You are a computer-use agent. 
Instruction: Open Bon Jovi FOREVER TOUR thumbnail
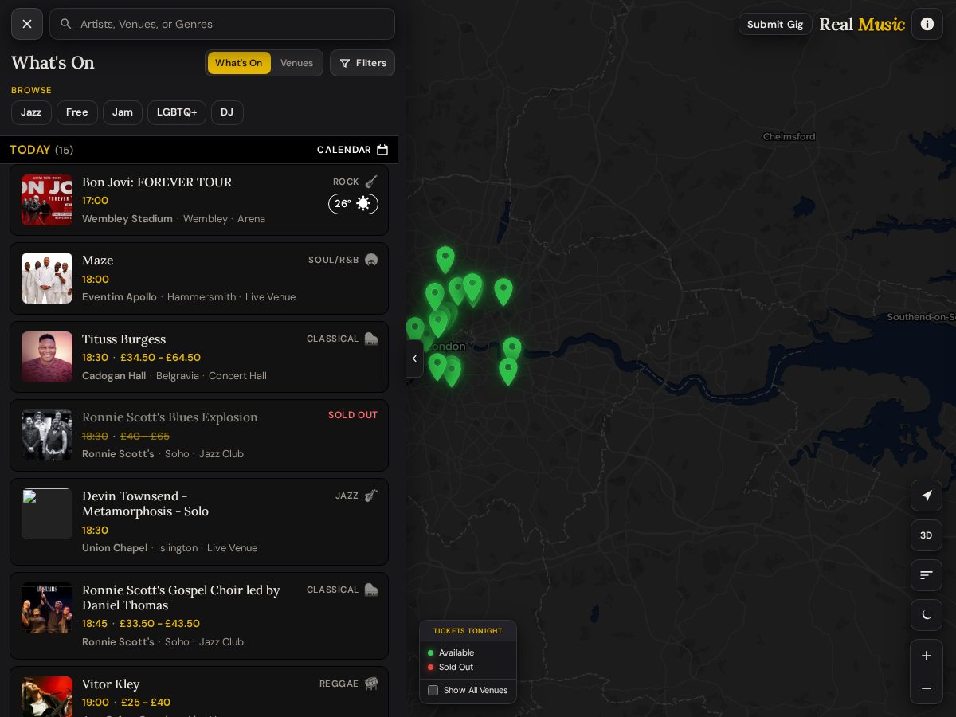[47, 200]
